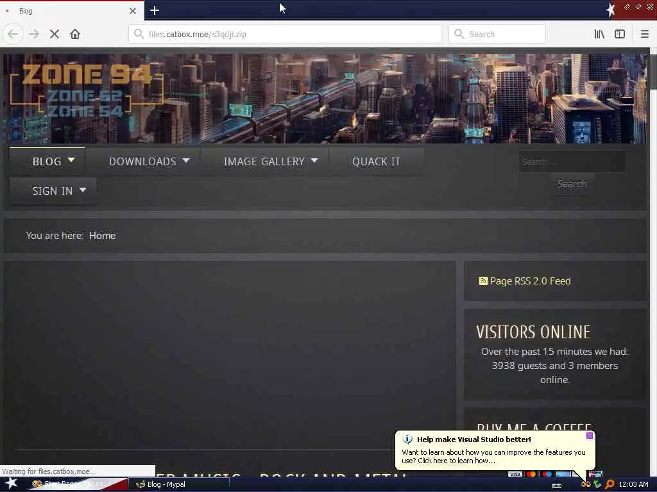Image resolution: width=657 pixels, height=492 pixels.
Task: Select the Blog tab in the tab strip
Action: 72,11
